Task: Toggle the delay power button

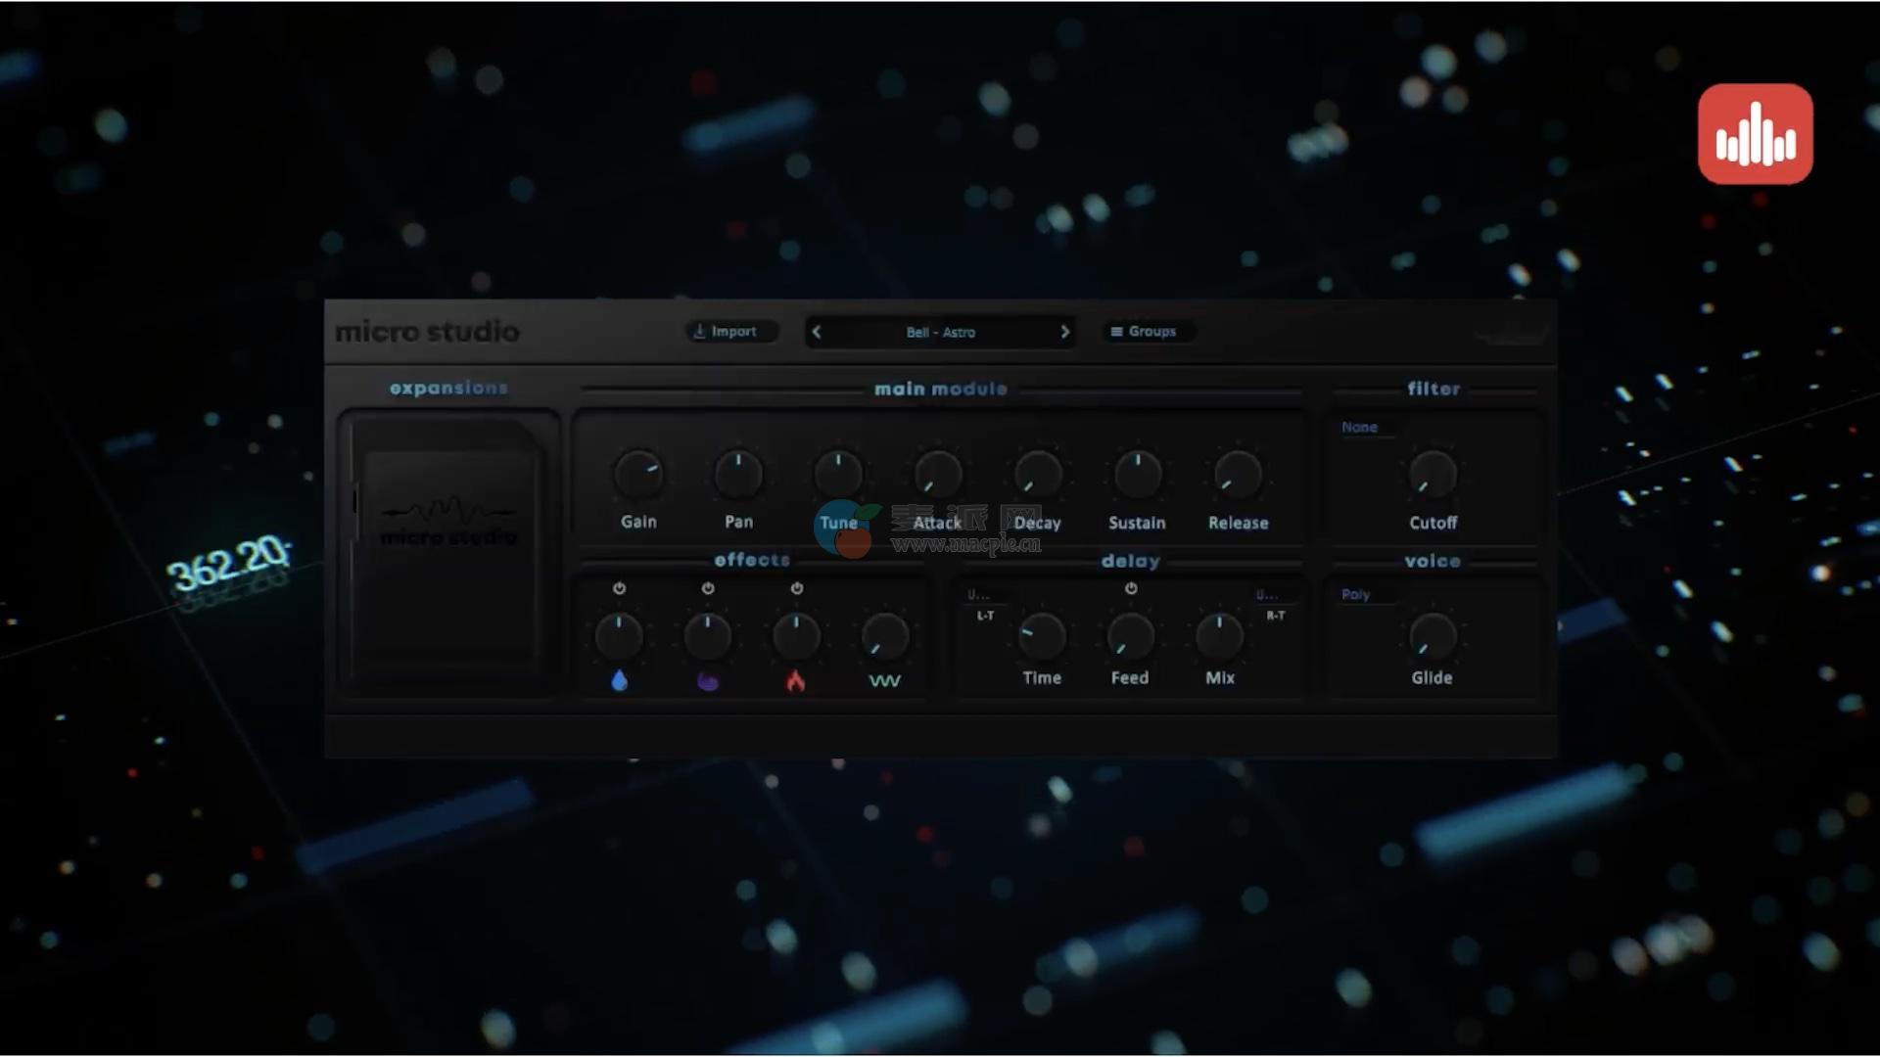Action: point(1131,588)
